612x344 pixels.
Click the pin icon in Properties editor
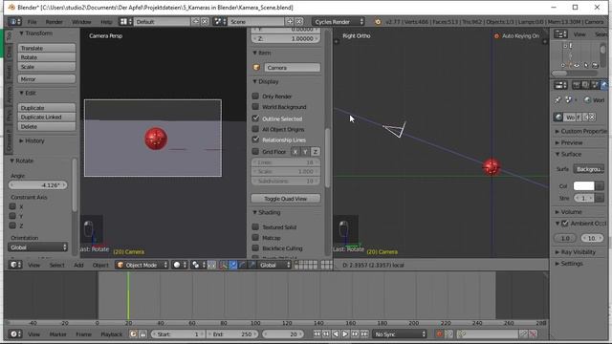tap(557, 100)
